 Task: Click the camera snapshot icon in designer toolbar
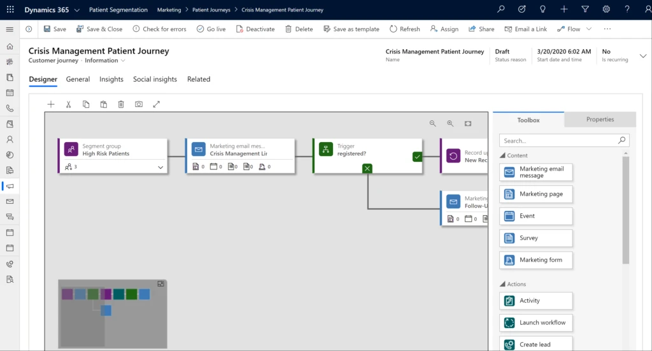[139, 104]
